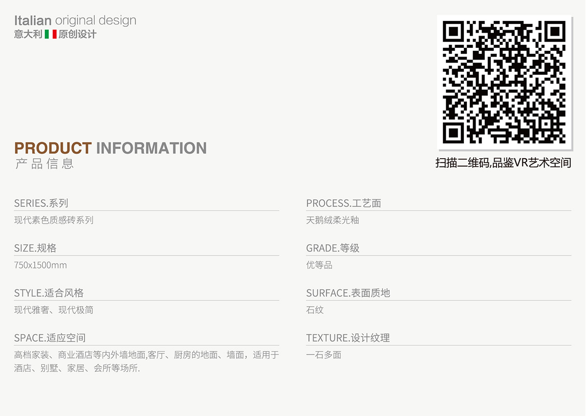Select the 现代雅奢、现代极简 style text
The height and width of the screenshot is (416, 586).
pyautogui.click(x=54, y=310)
